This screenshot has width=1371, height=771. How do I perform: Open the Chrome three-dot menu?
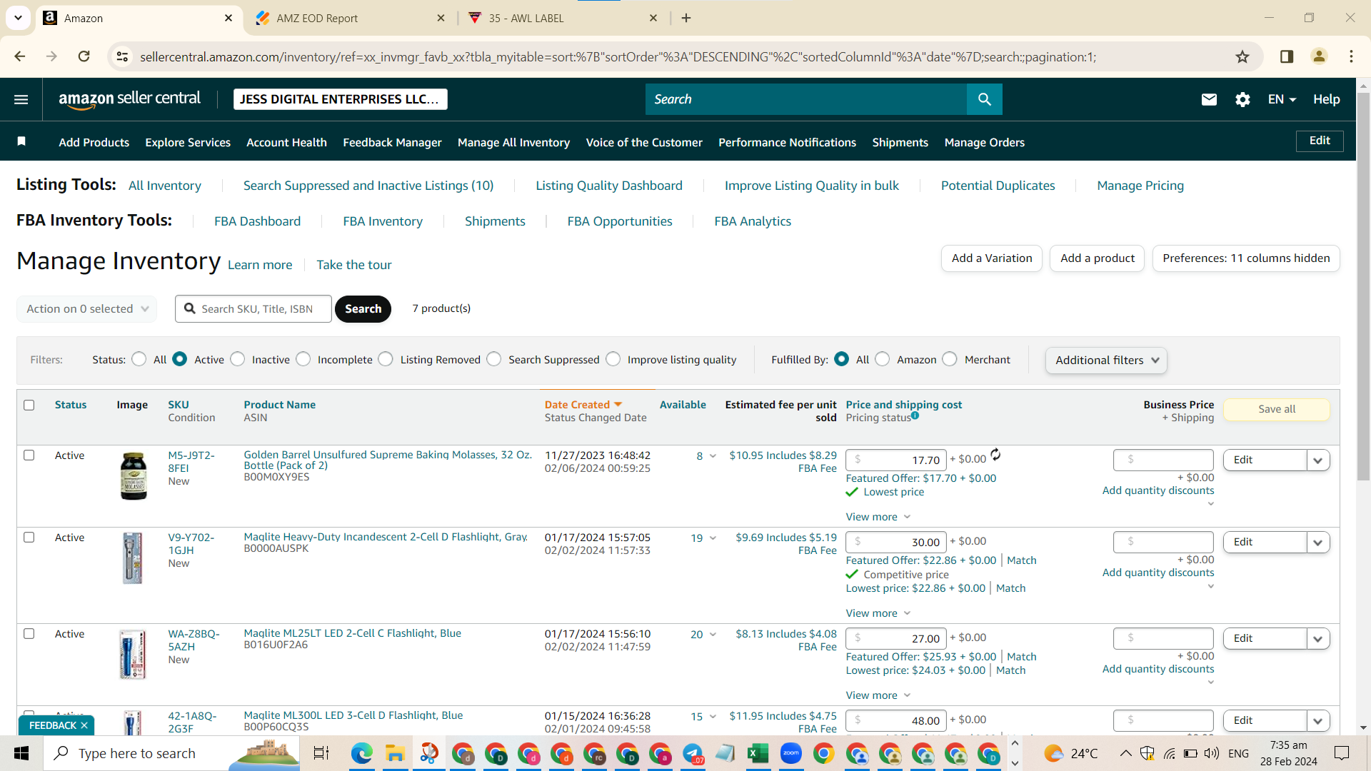[x=1351, y=56]
